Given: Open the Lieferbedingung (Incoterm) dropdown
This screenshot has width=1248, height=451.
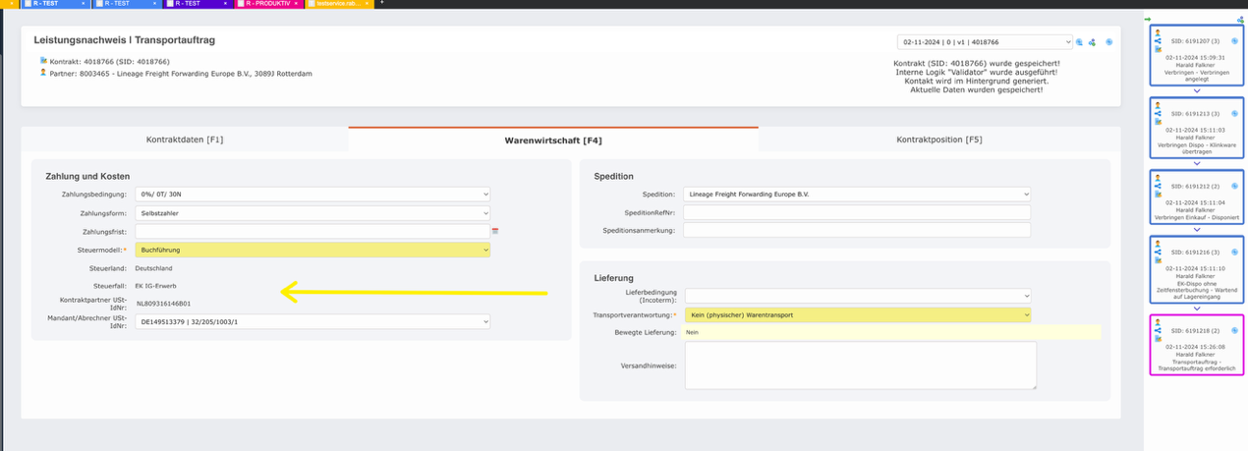Looking at the screenshot, I should tap(857, 296).
